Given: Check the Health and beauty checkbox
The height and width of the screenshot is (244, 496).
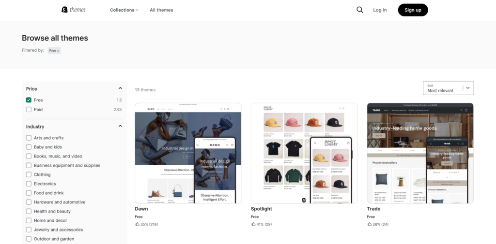Looking at the screenshot, I should coord(29,211).
